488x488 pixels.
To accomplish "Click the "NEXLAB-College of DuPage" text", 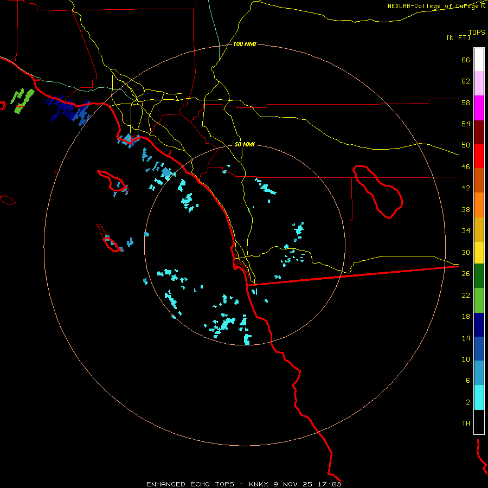I will (x=432, y=6).
